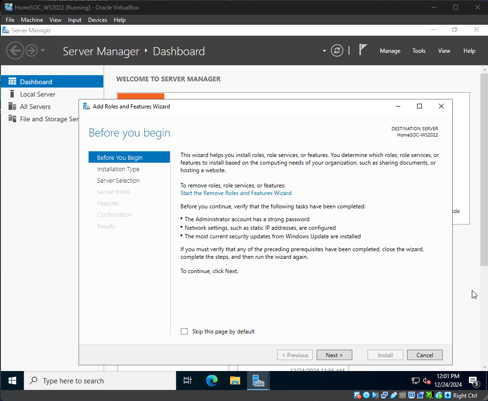Select Installation Type wizard step
This screenshot has width=488, height=401.
point(118,169)
